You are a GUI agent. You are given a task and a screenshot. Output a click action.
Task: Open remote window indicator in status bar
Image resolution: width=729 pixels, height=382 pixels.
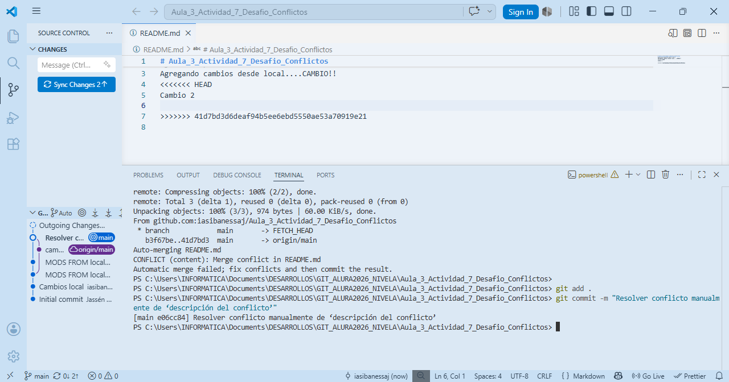point(10,376)
